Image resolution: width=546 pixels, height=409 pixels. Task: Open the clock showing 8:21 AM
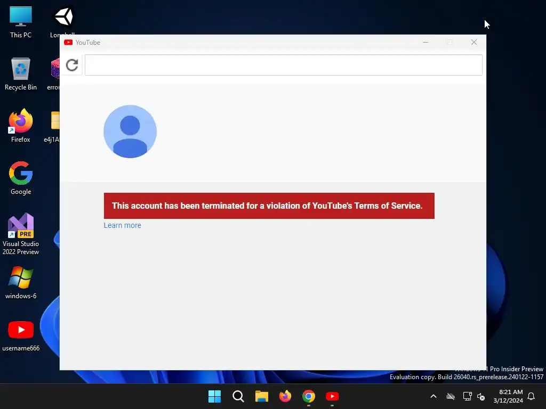point(508,396)
